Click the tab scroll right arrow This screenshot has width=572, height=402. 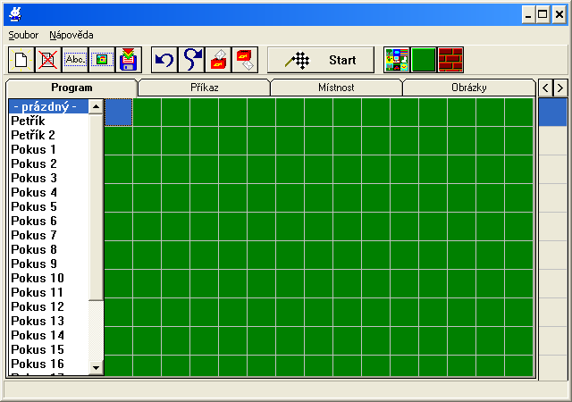click(x=560, y=88)
